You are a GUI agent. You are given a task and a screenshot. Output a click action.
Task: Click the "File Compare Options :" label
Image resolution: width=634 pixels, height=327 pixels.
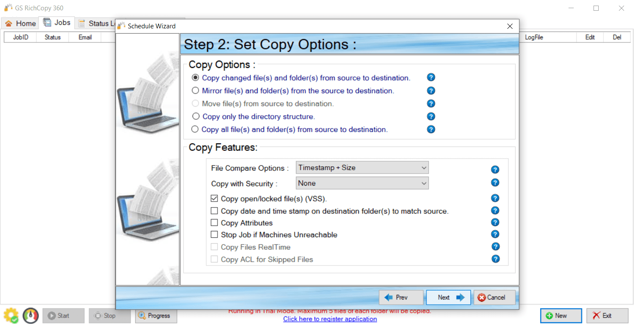pyautogui.click(x=250, y=168)
